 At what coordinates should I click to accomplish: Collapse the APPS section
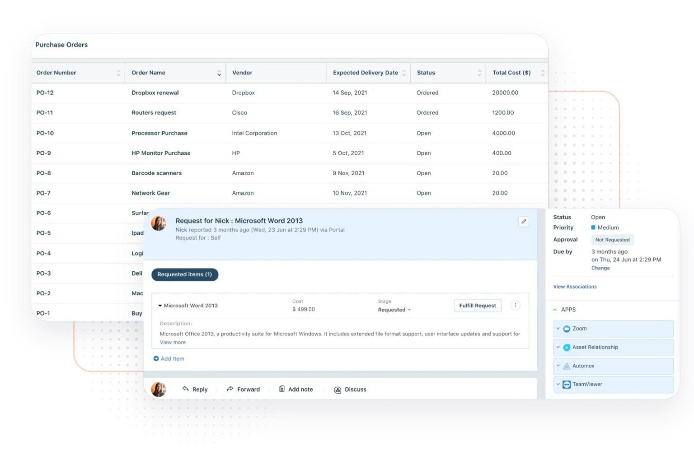(555, 310)
